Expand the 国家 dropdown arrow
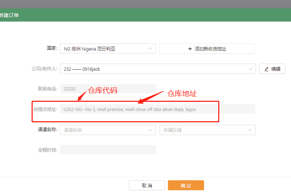This screenshot has height=193, width=291. (x=150, y=49)
